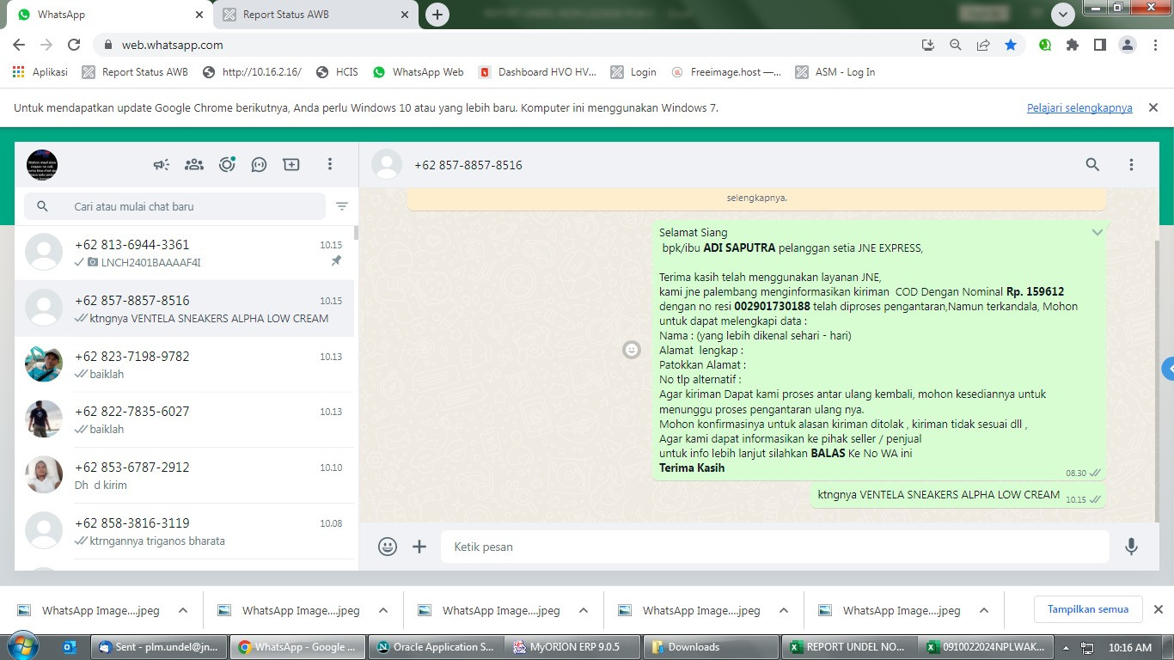
Task: Toggle the unread chats filter icon
Action: pos(342,206)
